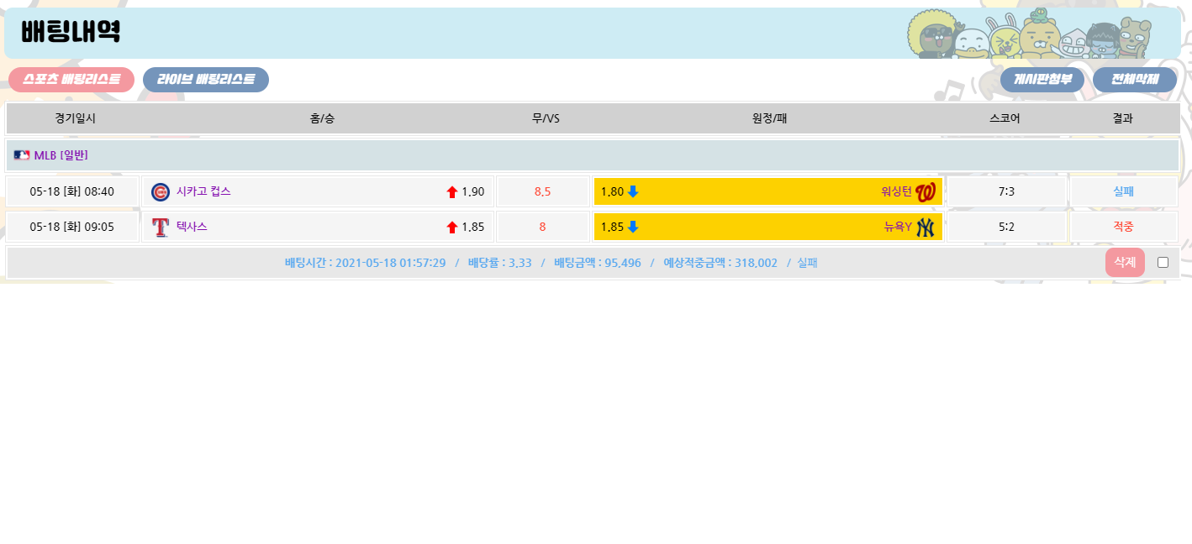Click the MLB [일반] league header

tap(61, 155)
